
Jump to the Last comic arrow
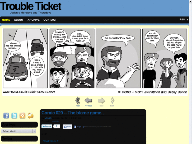[x=112, y=100]
